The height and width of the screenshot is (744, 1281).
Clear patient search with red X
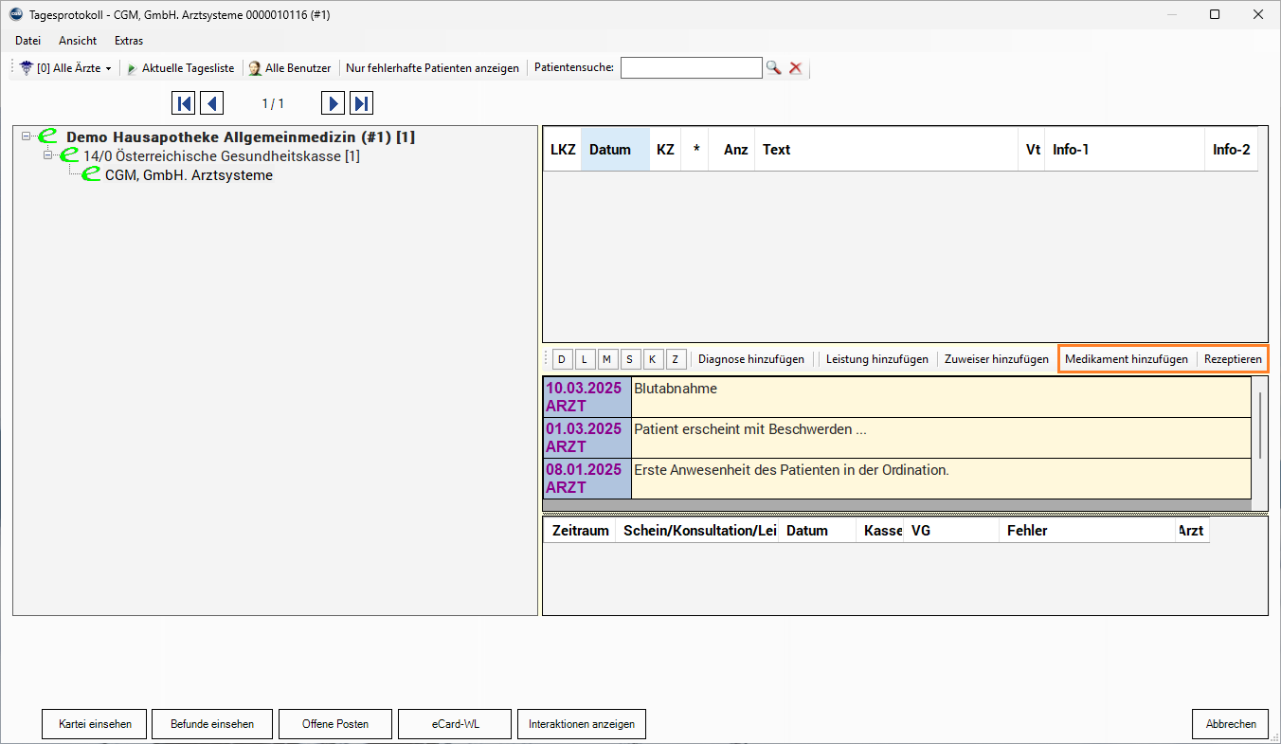[x=796, y=68]
